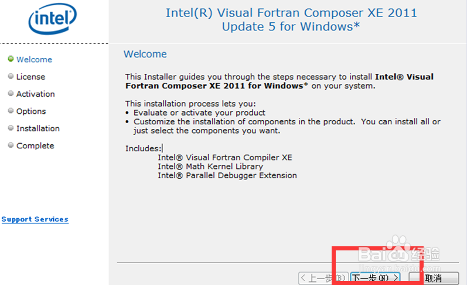Image resolution: width=467 pixels, height=285 pixels.
Task: Click the Welcome heading in the content pane
Action: pyautogui.click(x=145, y=54)
